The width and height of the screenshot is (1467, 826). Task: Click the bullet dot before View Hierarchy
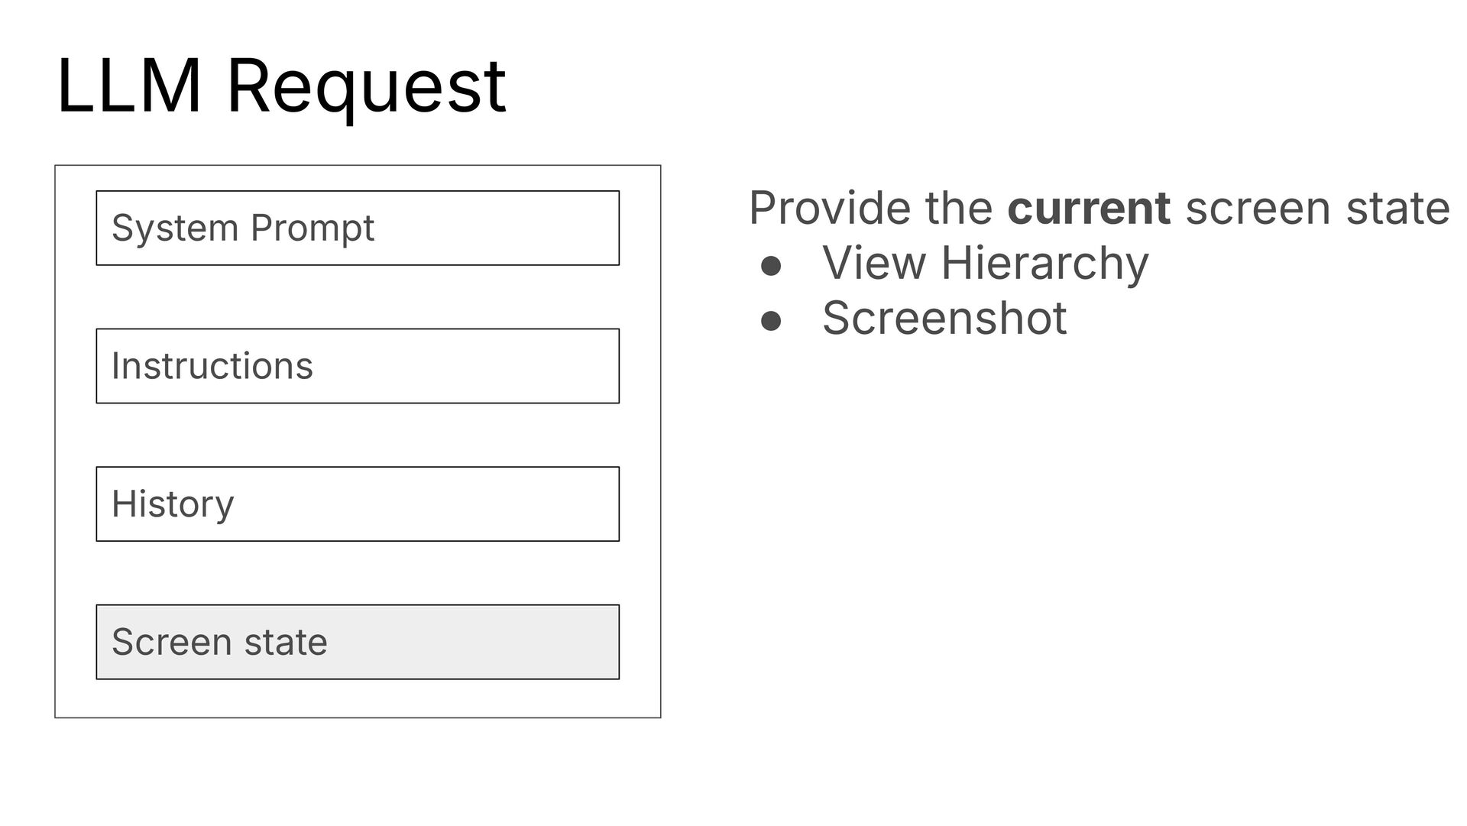(770, 267)
